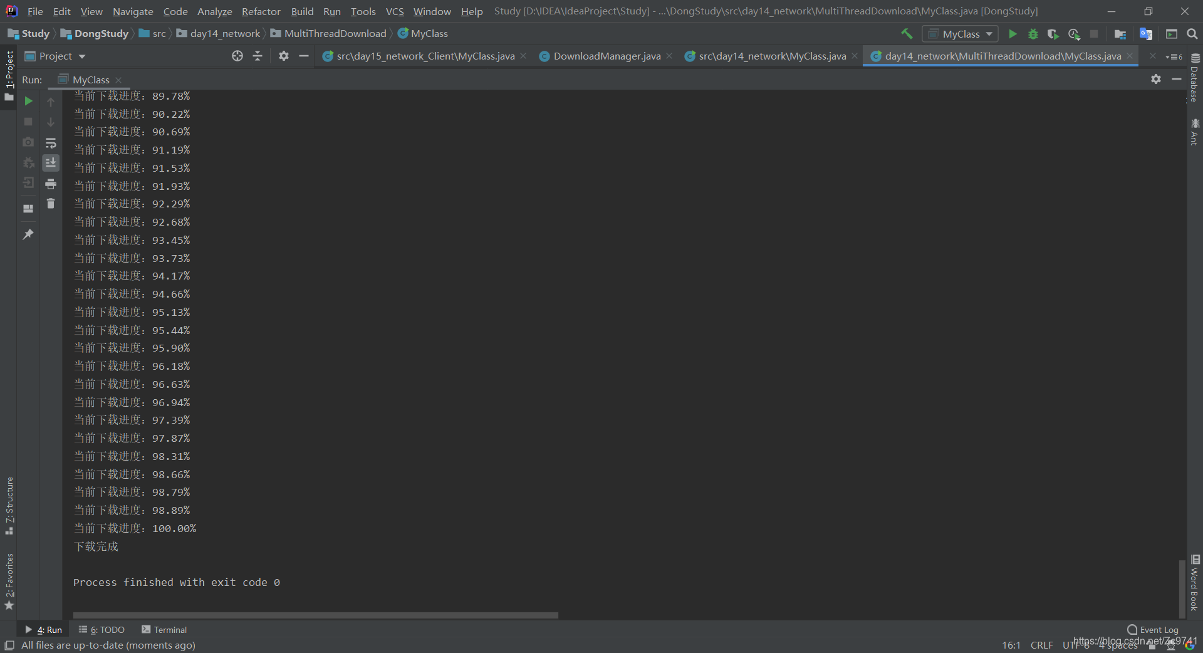Open the Word Book side panel

pos(1195,583)
